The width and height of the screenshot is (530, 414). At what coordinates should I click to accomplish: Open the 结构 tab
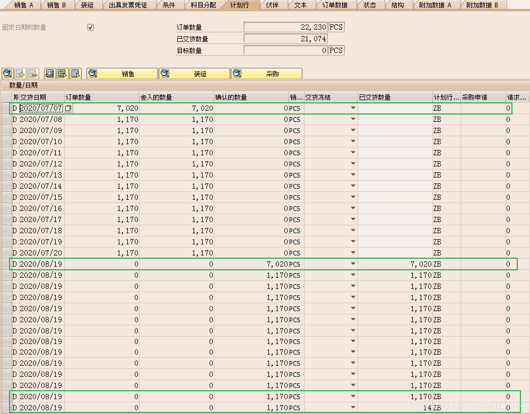pos(397,5)
